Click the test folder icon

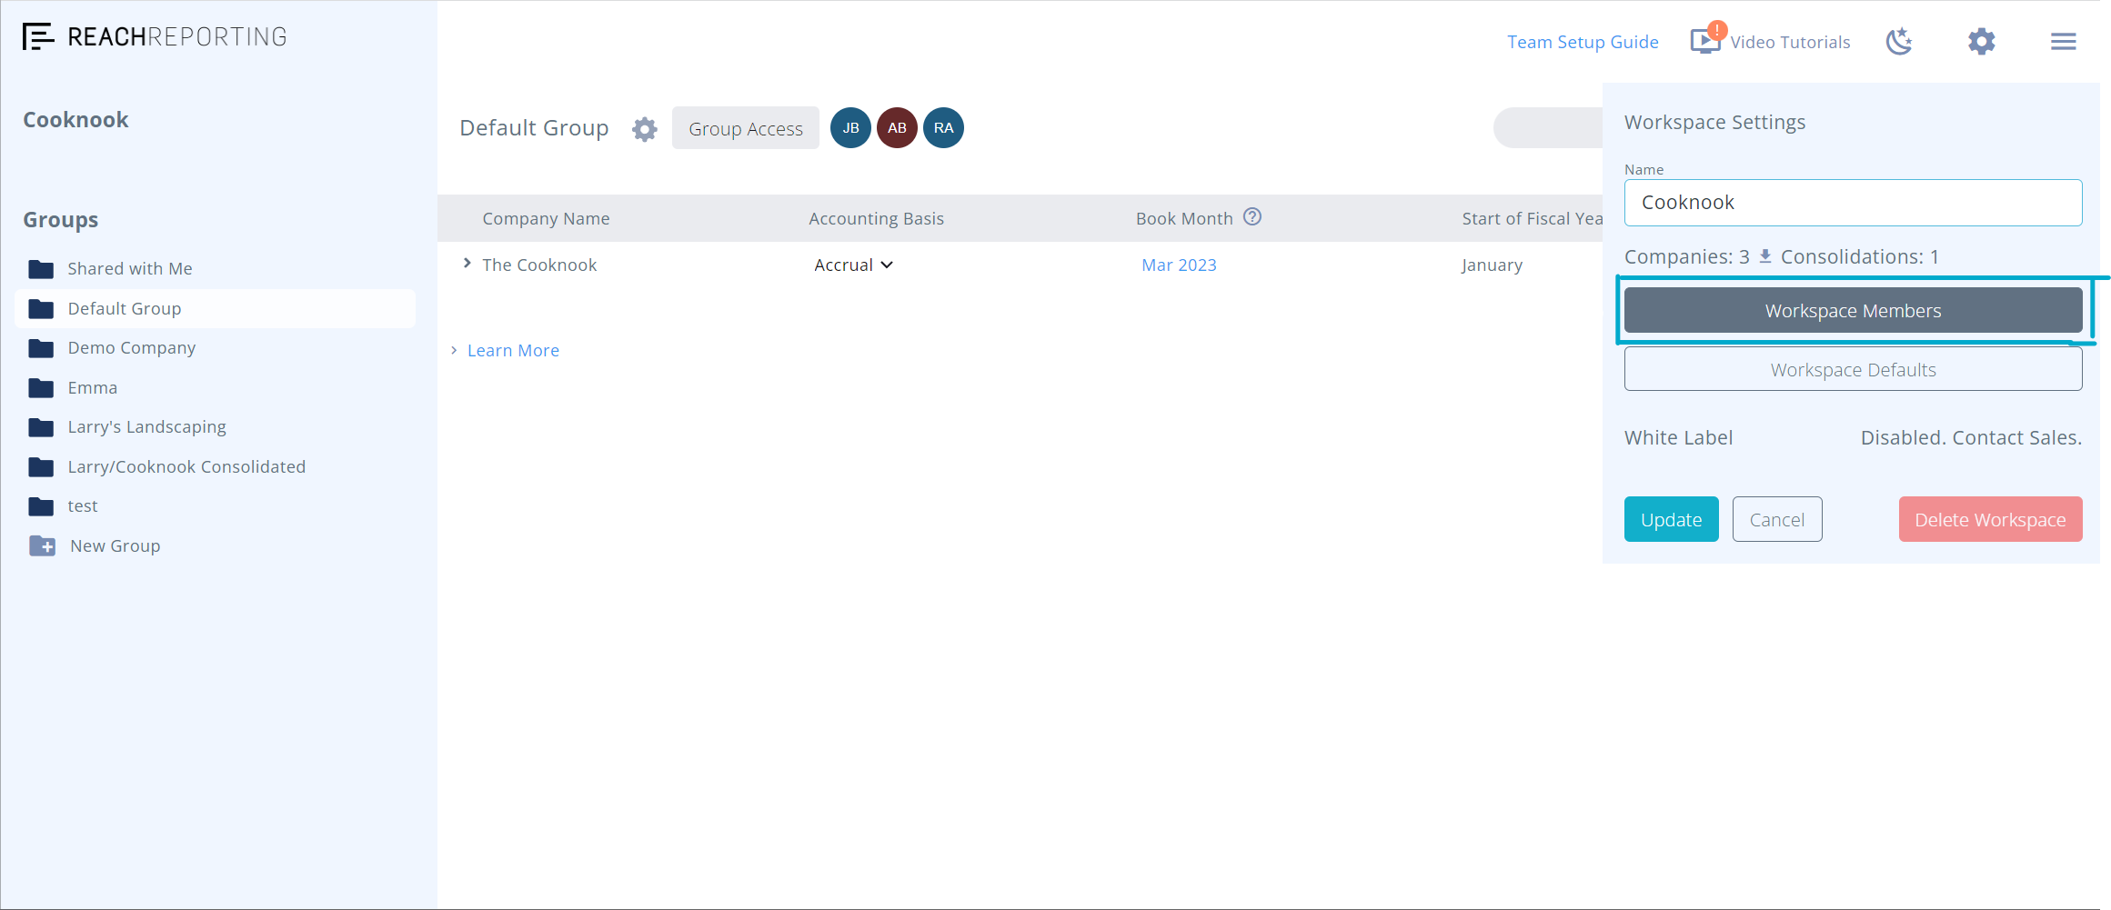coord(41,506)
